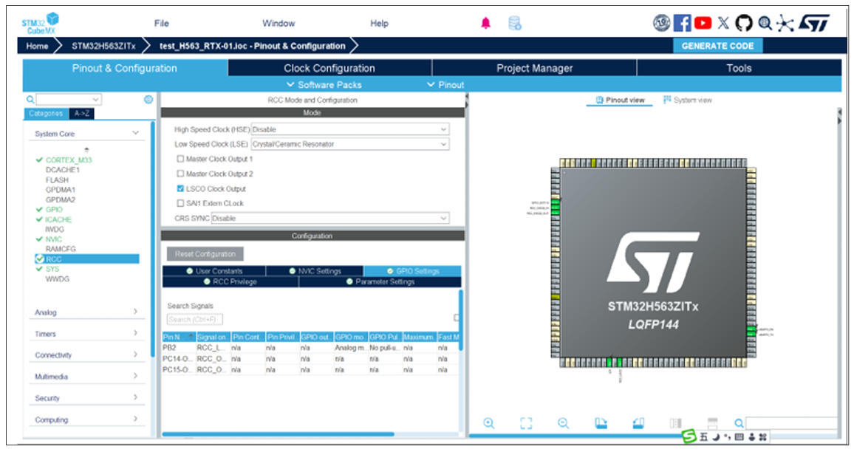Click the pin search magnifier icon
Screen dimensions: 854x452
tap(739, 423)
